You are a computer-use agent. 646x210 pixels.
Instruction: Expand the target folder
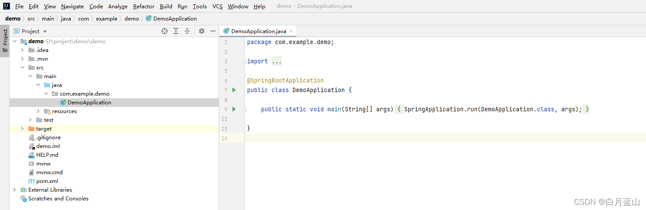click(22, 129)
